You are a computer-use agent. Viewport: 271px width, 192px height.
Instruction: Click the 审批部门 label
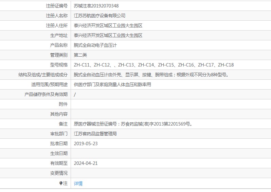pos(59,134)
